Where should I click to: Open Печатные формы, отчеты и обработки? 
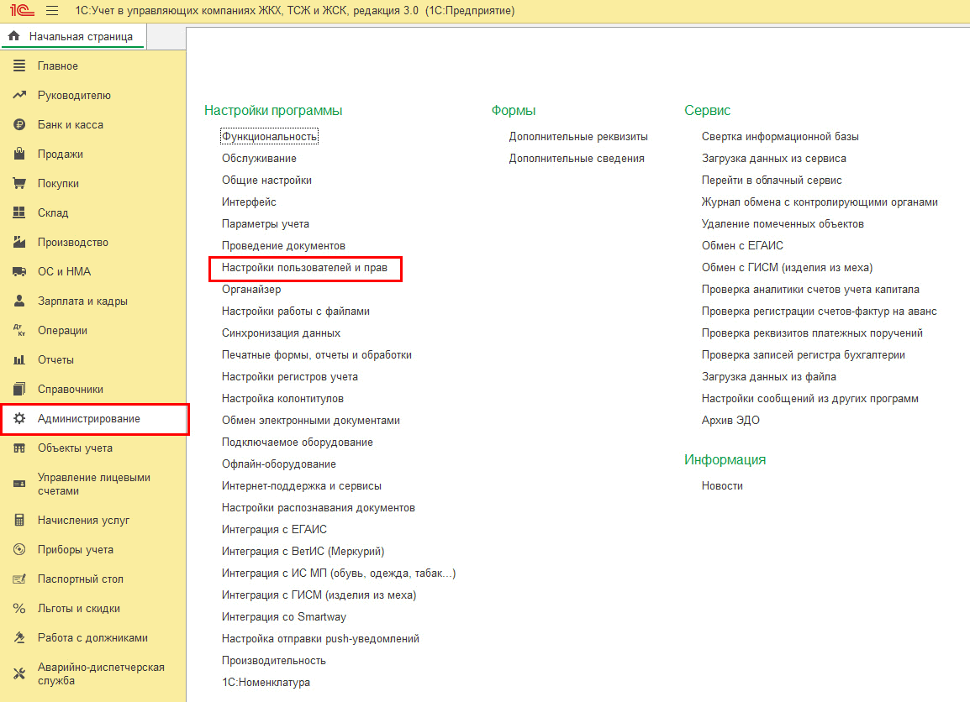point(317,354)
